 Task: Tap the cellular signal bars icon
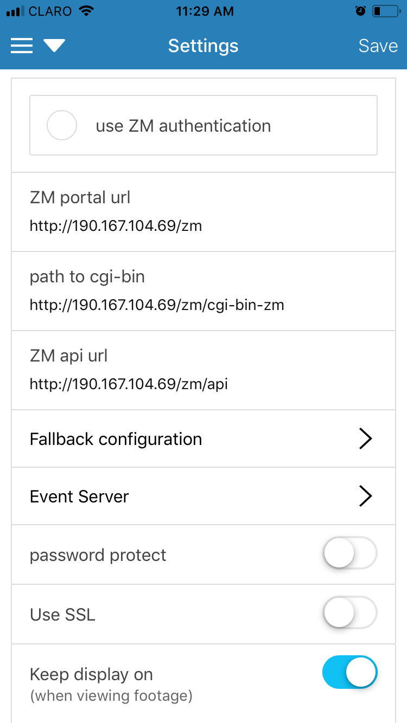click(16, 11)
